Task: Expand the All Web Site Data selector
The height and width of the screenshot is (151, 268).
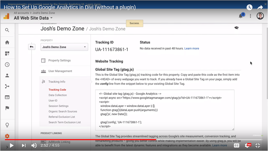Action: pyautogui.click(x=33, y=18)
